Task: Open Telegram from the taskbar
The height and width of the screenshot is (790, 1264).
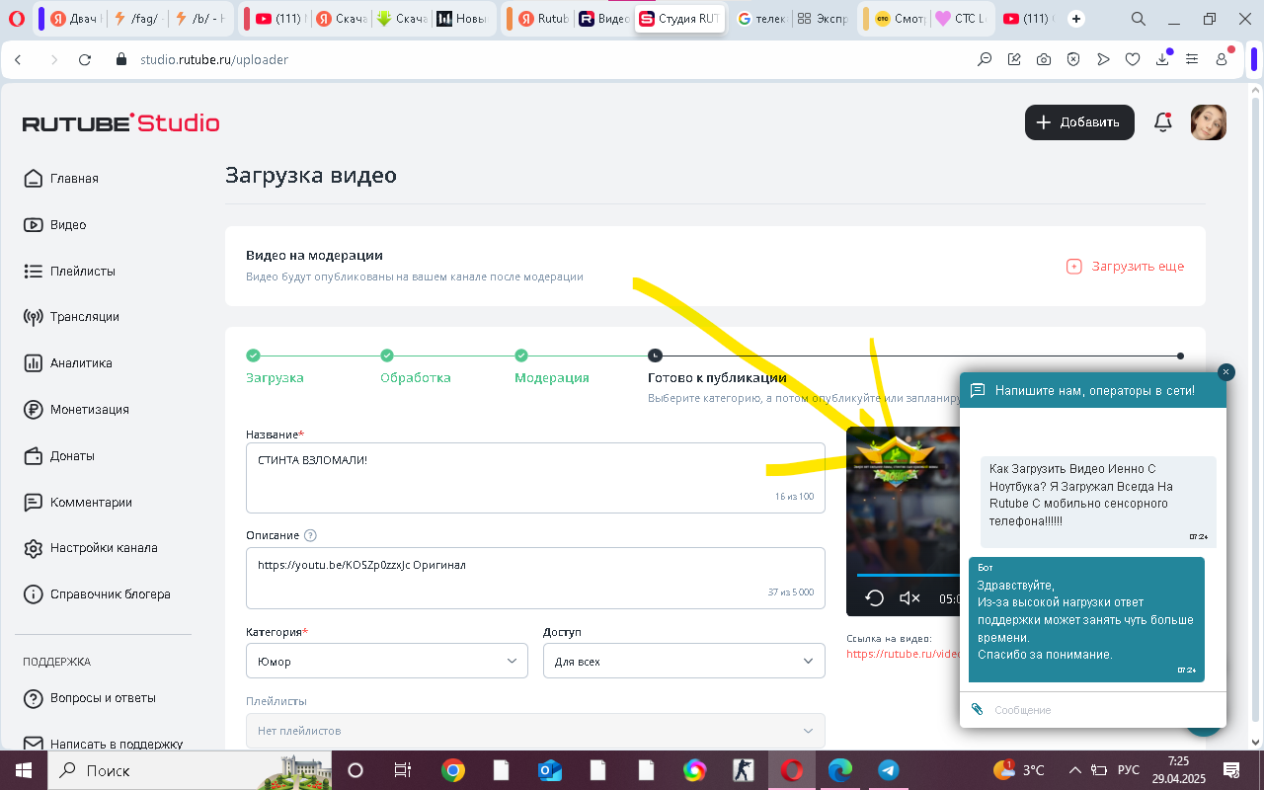Action: point(889,770)
